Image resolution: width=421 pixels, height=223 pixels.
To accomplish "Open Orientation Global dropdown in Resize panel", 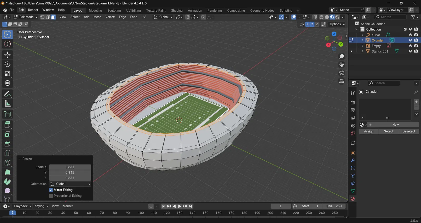I will click(x=70, y=184).
